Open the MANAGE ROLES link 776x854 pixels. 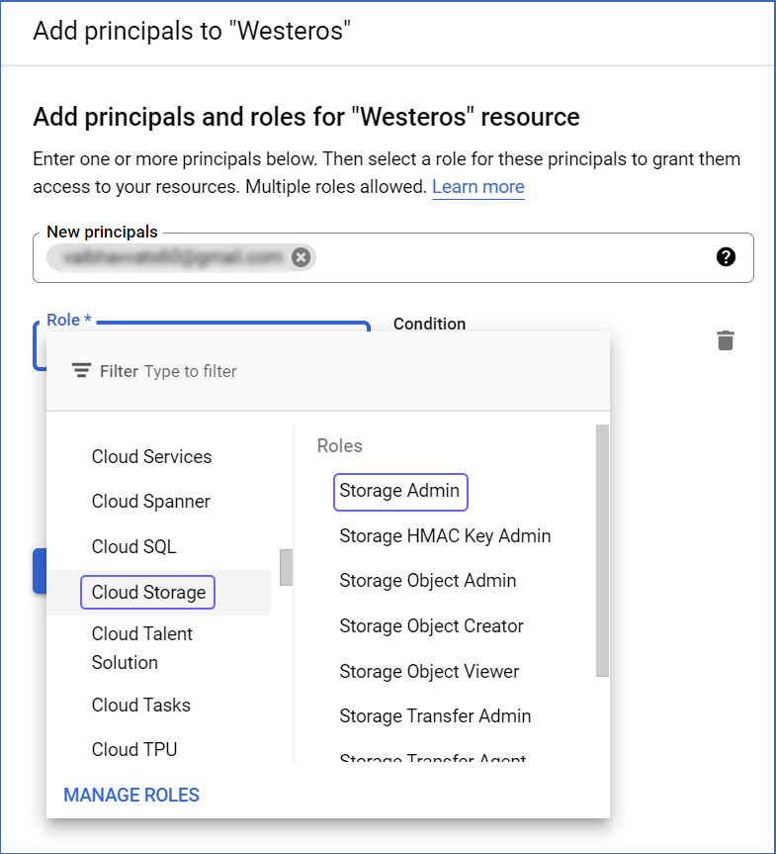(131, 796)
